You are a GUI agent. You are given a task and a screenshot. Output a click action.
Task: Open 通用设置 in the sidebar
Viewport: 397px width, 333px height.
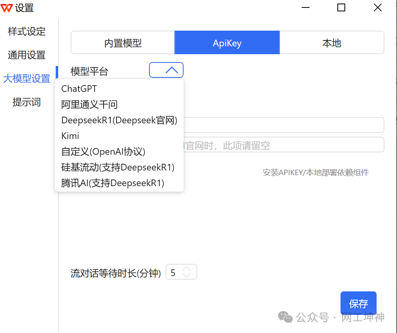click(27, 55)
